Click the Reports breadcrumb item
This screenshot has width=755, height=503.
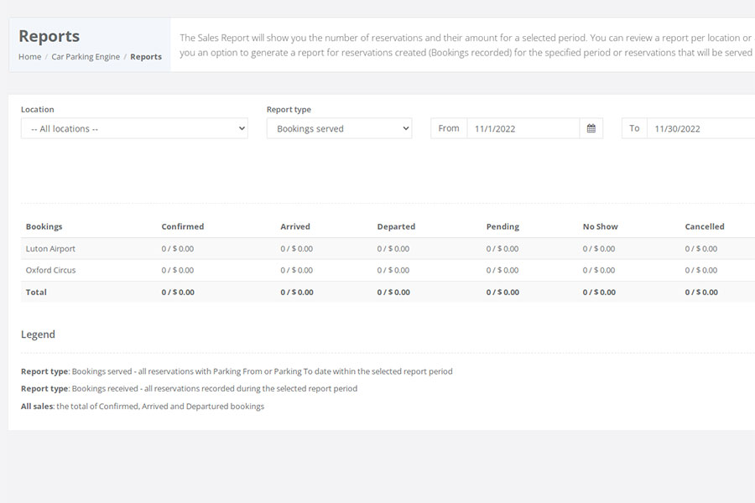(146, 57)
